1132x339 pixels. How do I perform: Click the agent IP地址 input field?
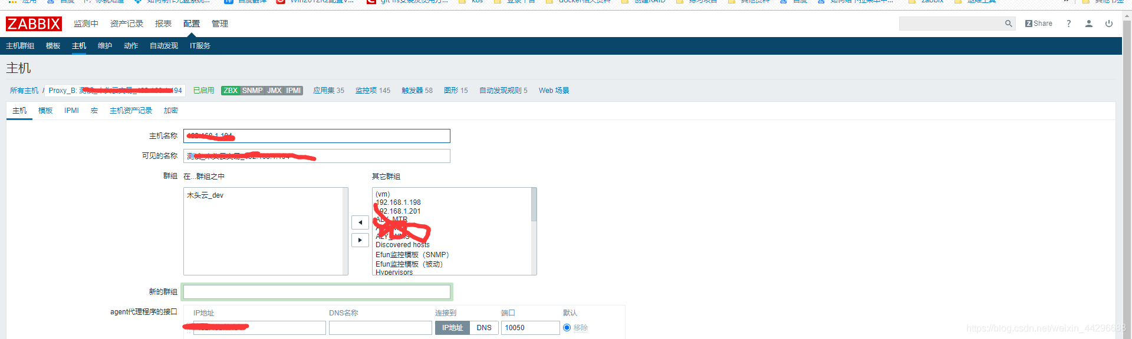pyautogui.click(x=259, y=328)
